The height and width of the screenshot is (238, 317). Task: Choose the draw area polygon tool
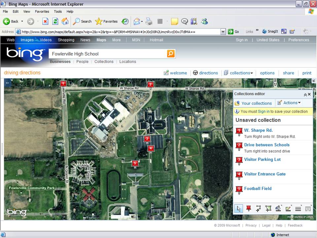click(268, 209)
